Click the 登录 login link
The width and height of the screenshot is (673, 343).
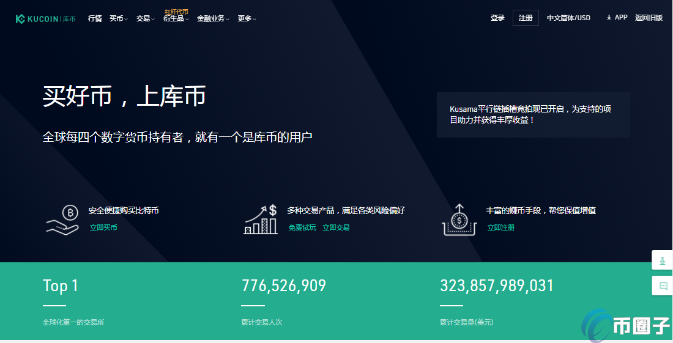coord(497,18)
